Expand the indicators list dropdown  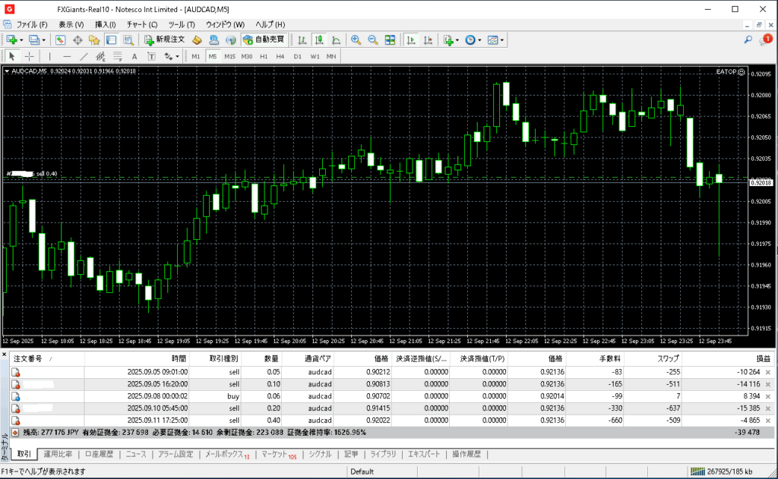[458, 39]
